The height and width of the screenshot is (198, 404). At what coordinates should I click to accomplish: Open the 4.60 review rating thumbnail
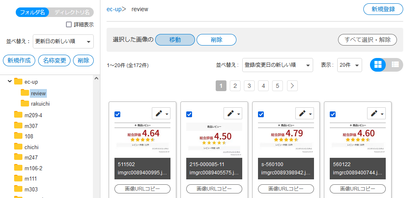tap(358, 138)
